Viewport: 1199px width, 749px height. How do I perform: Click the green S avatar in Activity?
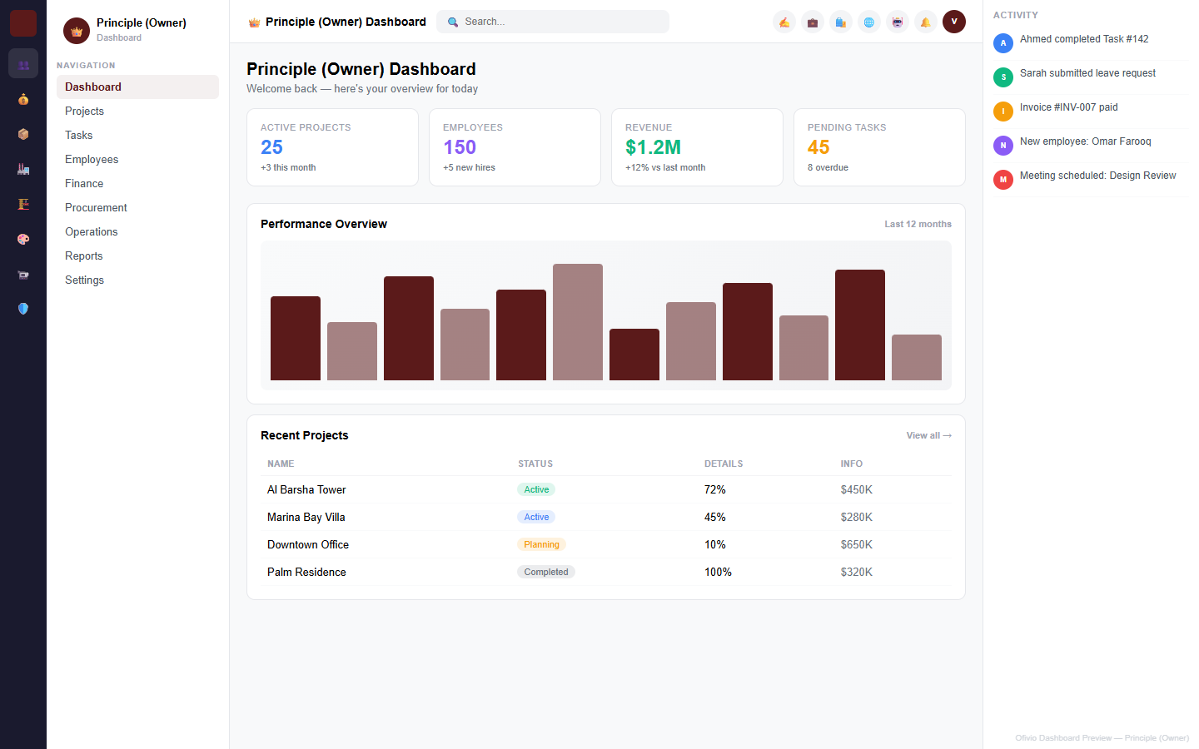coord(1003,77)
